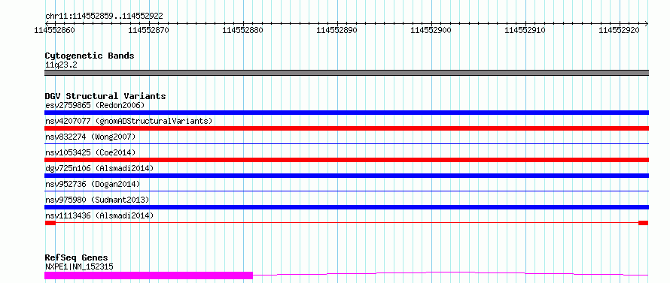Click the right red block of nsv1113436
This screenshot has width=670, height=283.
tap(644, 223)
